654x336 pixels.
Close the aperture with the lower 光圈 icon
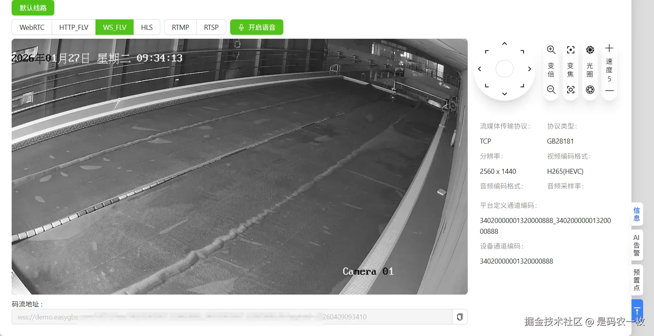point(590,90)
